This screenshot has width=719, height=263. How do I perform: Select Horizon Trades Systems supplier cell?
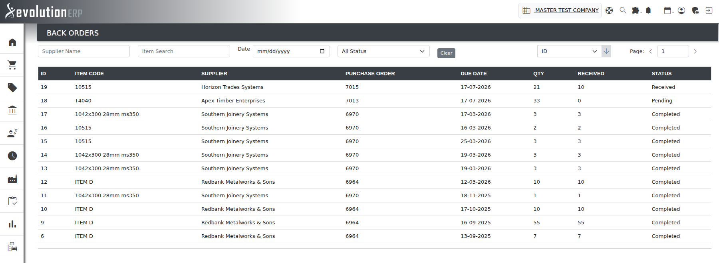[232, 87]
